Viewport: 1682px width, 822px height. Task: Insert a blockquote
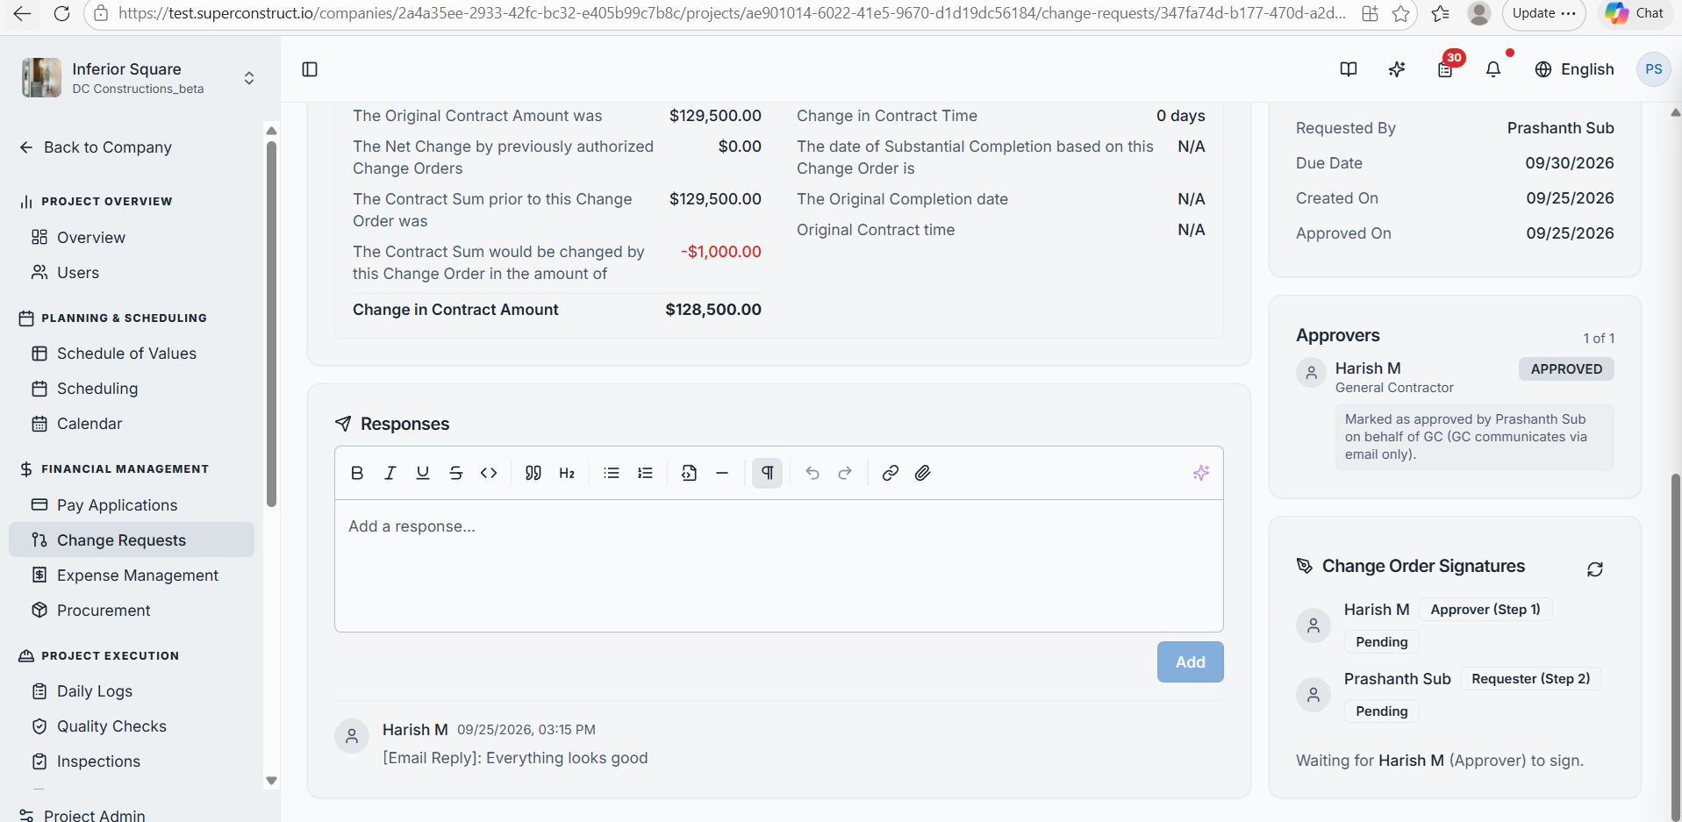click(x=533, y=473)
